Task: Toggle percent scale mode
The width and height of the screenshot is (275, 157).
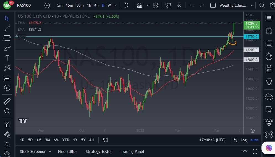Action: 235,140
